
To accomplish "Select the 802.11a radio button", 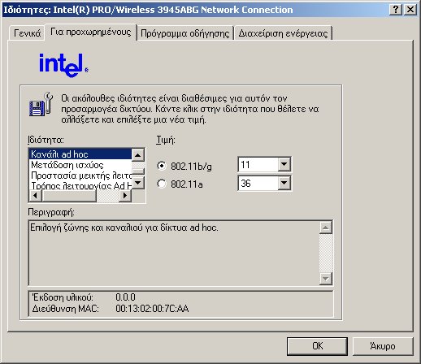I will click(x=162, y=184).
